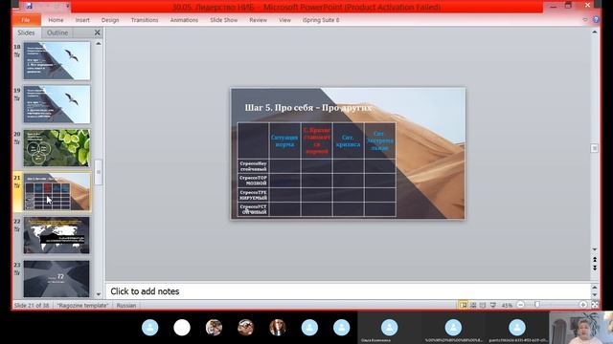613x344 pixels.
Task: Click Ольга participant avatar in call bar
Action: 390,328
